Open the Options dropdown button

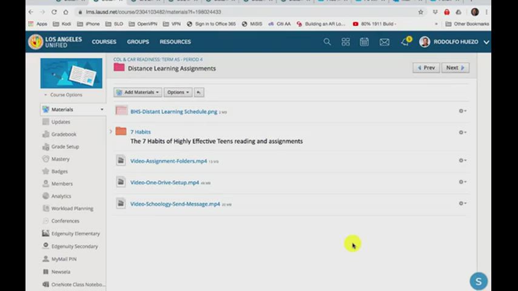click(178, 92)
